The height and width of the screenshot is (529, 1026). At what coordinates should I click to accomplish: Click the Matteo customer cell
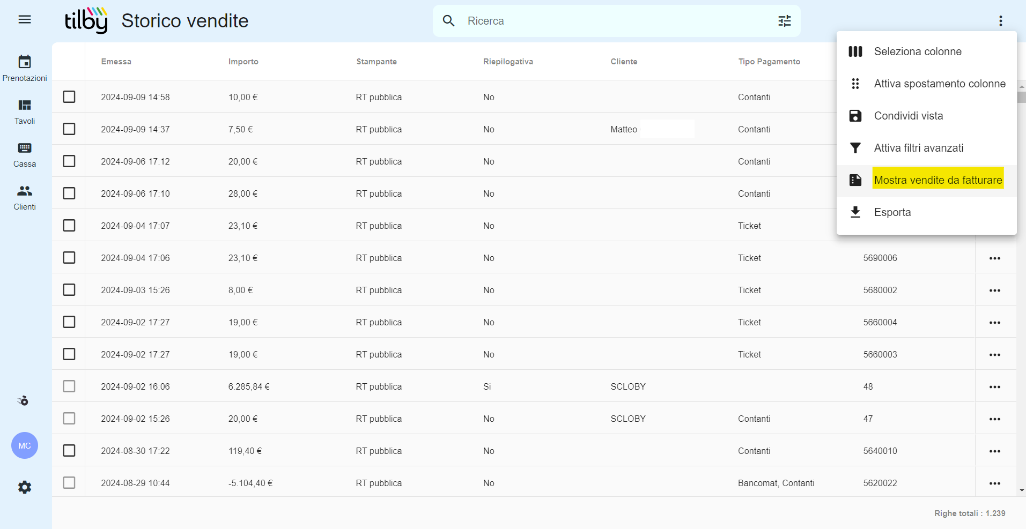pos(624,129)
